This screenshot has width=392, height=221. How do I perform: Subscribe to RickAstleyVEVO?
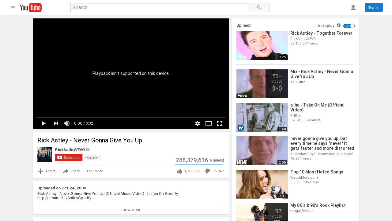pos(69,157)
